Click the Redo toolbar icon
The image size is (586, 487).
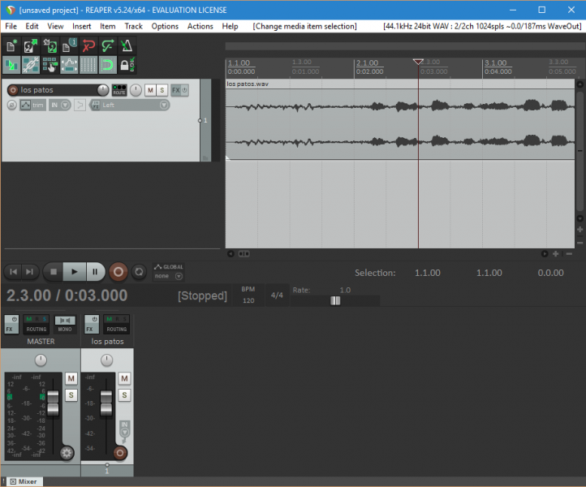pyautogui.click(x=108, y=45)
